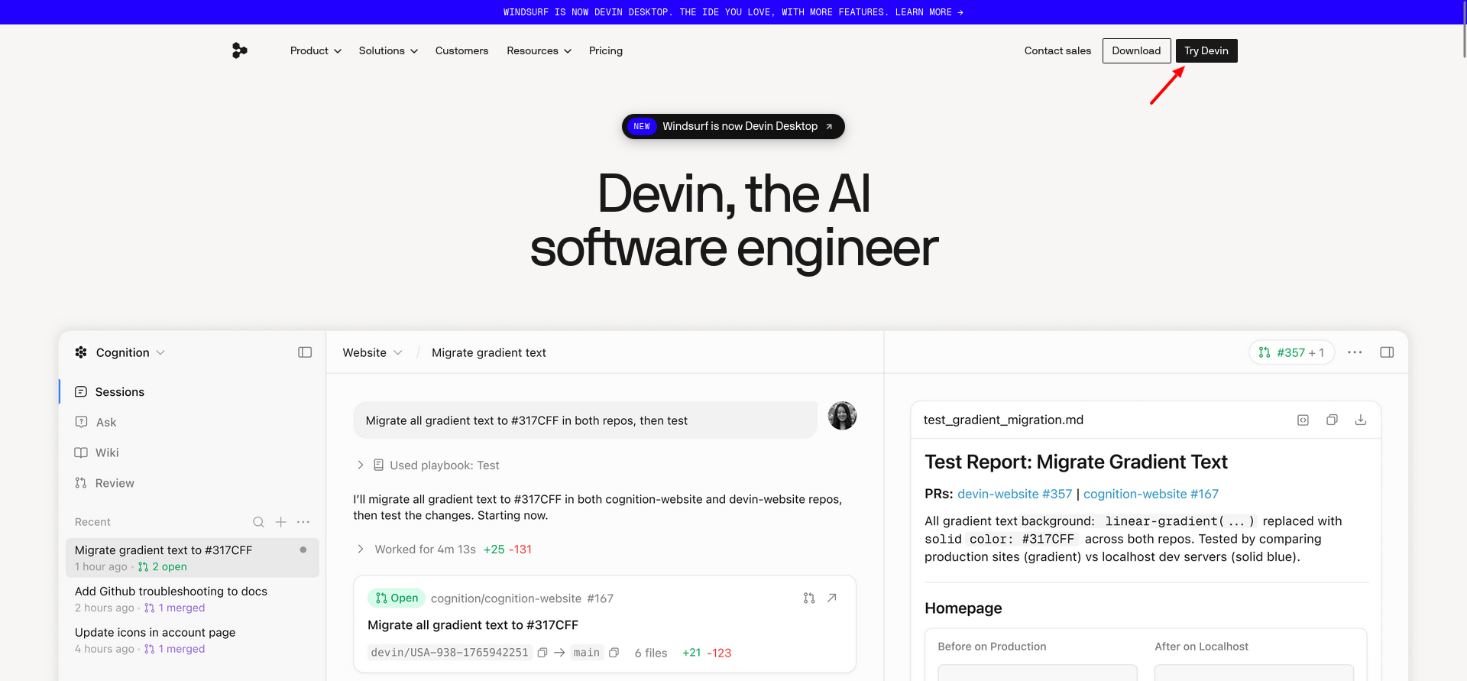Image resolution: width=1467 pixels, height=681 pixels.
Task: Open the three-dot menu next to Recent
Action: (303, 522)
